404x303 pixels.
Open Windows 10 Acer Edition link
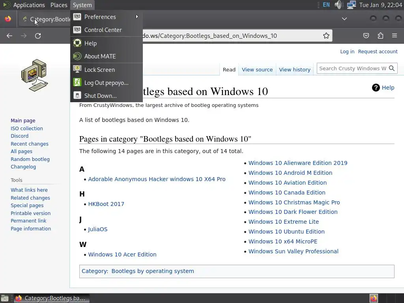122,254
